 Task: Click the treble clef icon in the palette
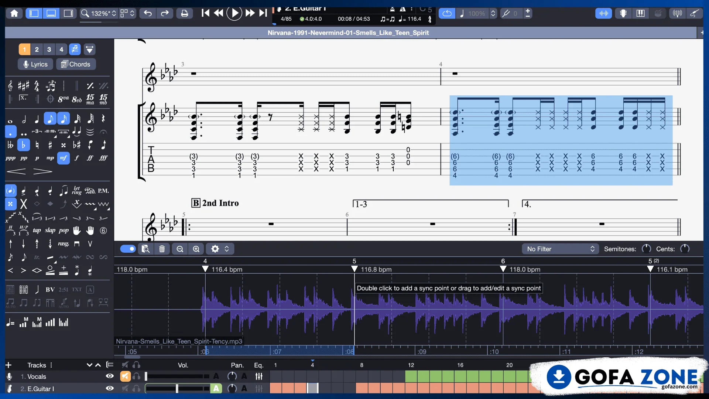coord(10,86)
